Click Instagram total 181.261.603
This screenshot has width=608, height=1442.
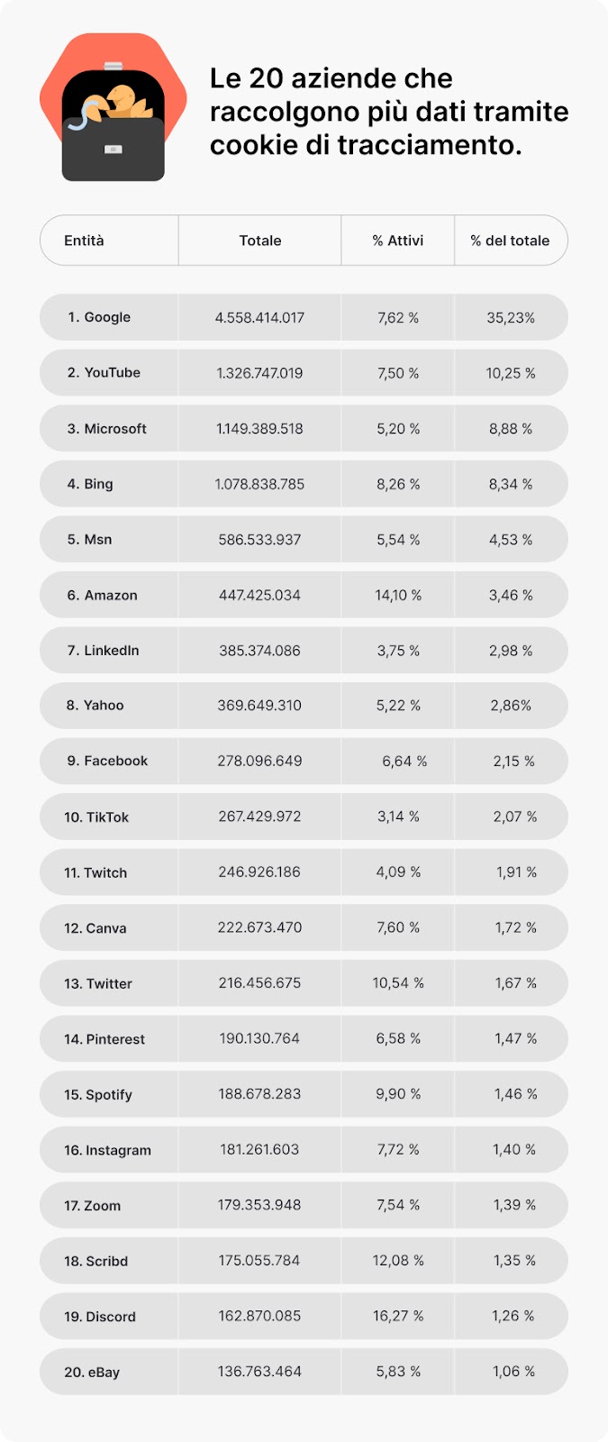[259, 1150]
